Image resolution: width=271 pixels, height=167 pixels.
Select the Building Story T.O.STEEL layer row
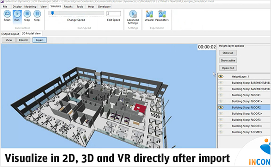tap(244, 132)
